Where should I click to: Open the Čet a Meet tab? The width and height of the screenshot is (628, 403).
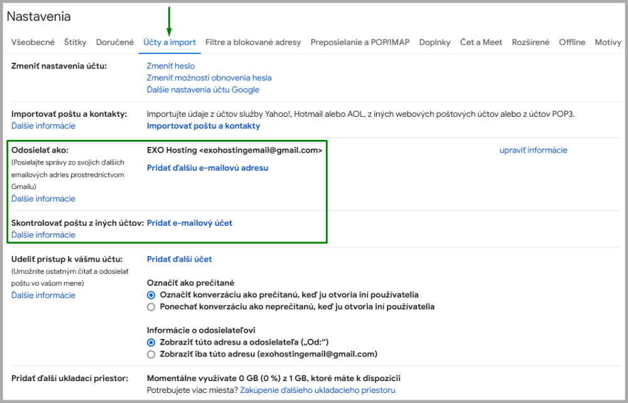tap(481, 43)
